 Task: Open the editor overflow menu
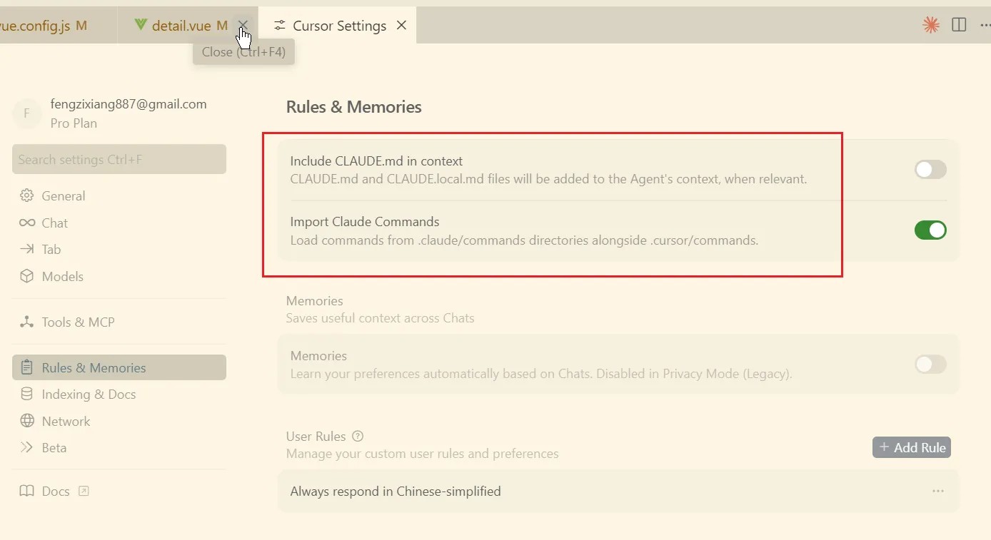pos(986,24)
